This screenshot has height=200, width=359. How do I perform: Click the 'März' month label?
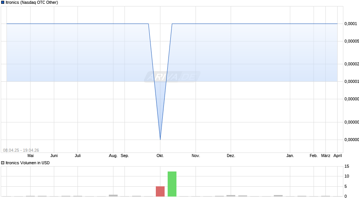point(325,156)
